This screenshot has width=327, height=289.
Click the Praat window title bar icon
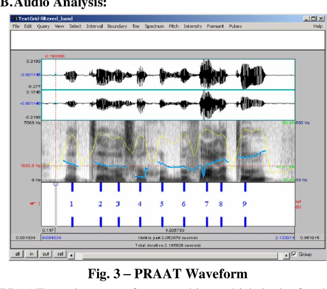[15, 18]
